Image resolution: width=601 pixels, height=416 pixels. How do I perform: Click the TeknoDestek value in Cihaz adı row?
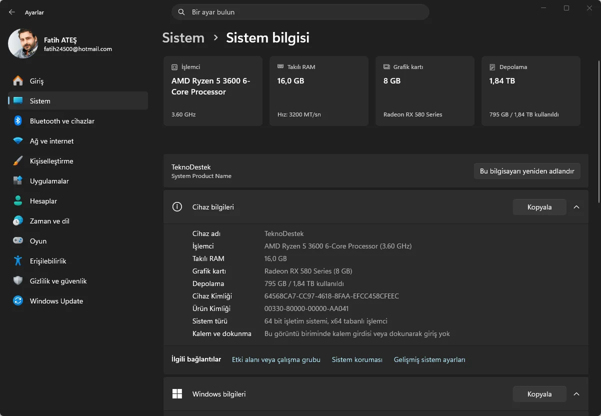[x=284, y=233]
